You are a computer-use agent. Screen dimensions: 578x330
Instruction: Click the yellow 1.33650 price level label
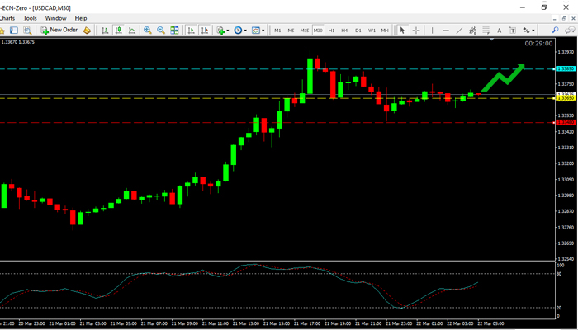click(x=566, y=98)
